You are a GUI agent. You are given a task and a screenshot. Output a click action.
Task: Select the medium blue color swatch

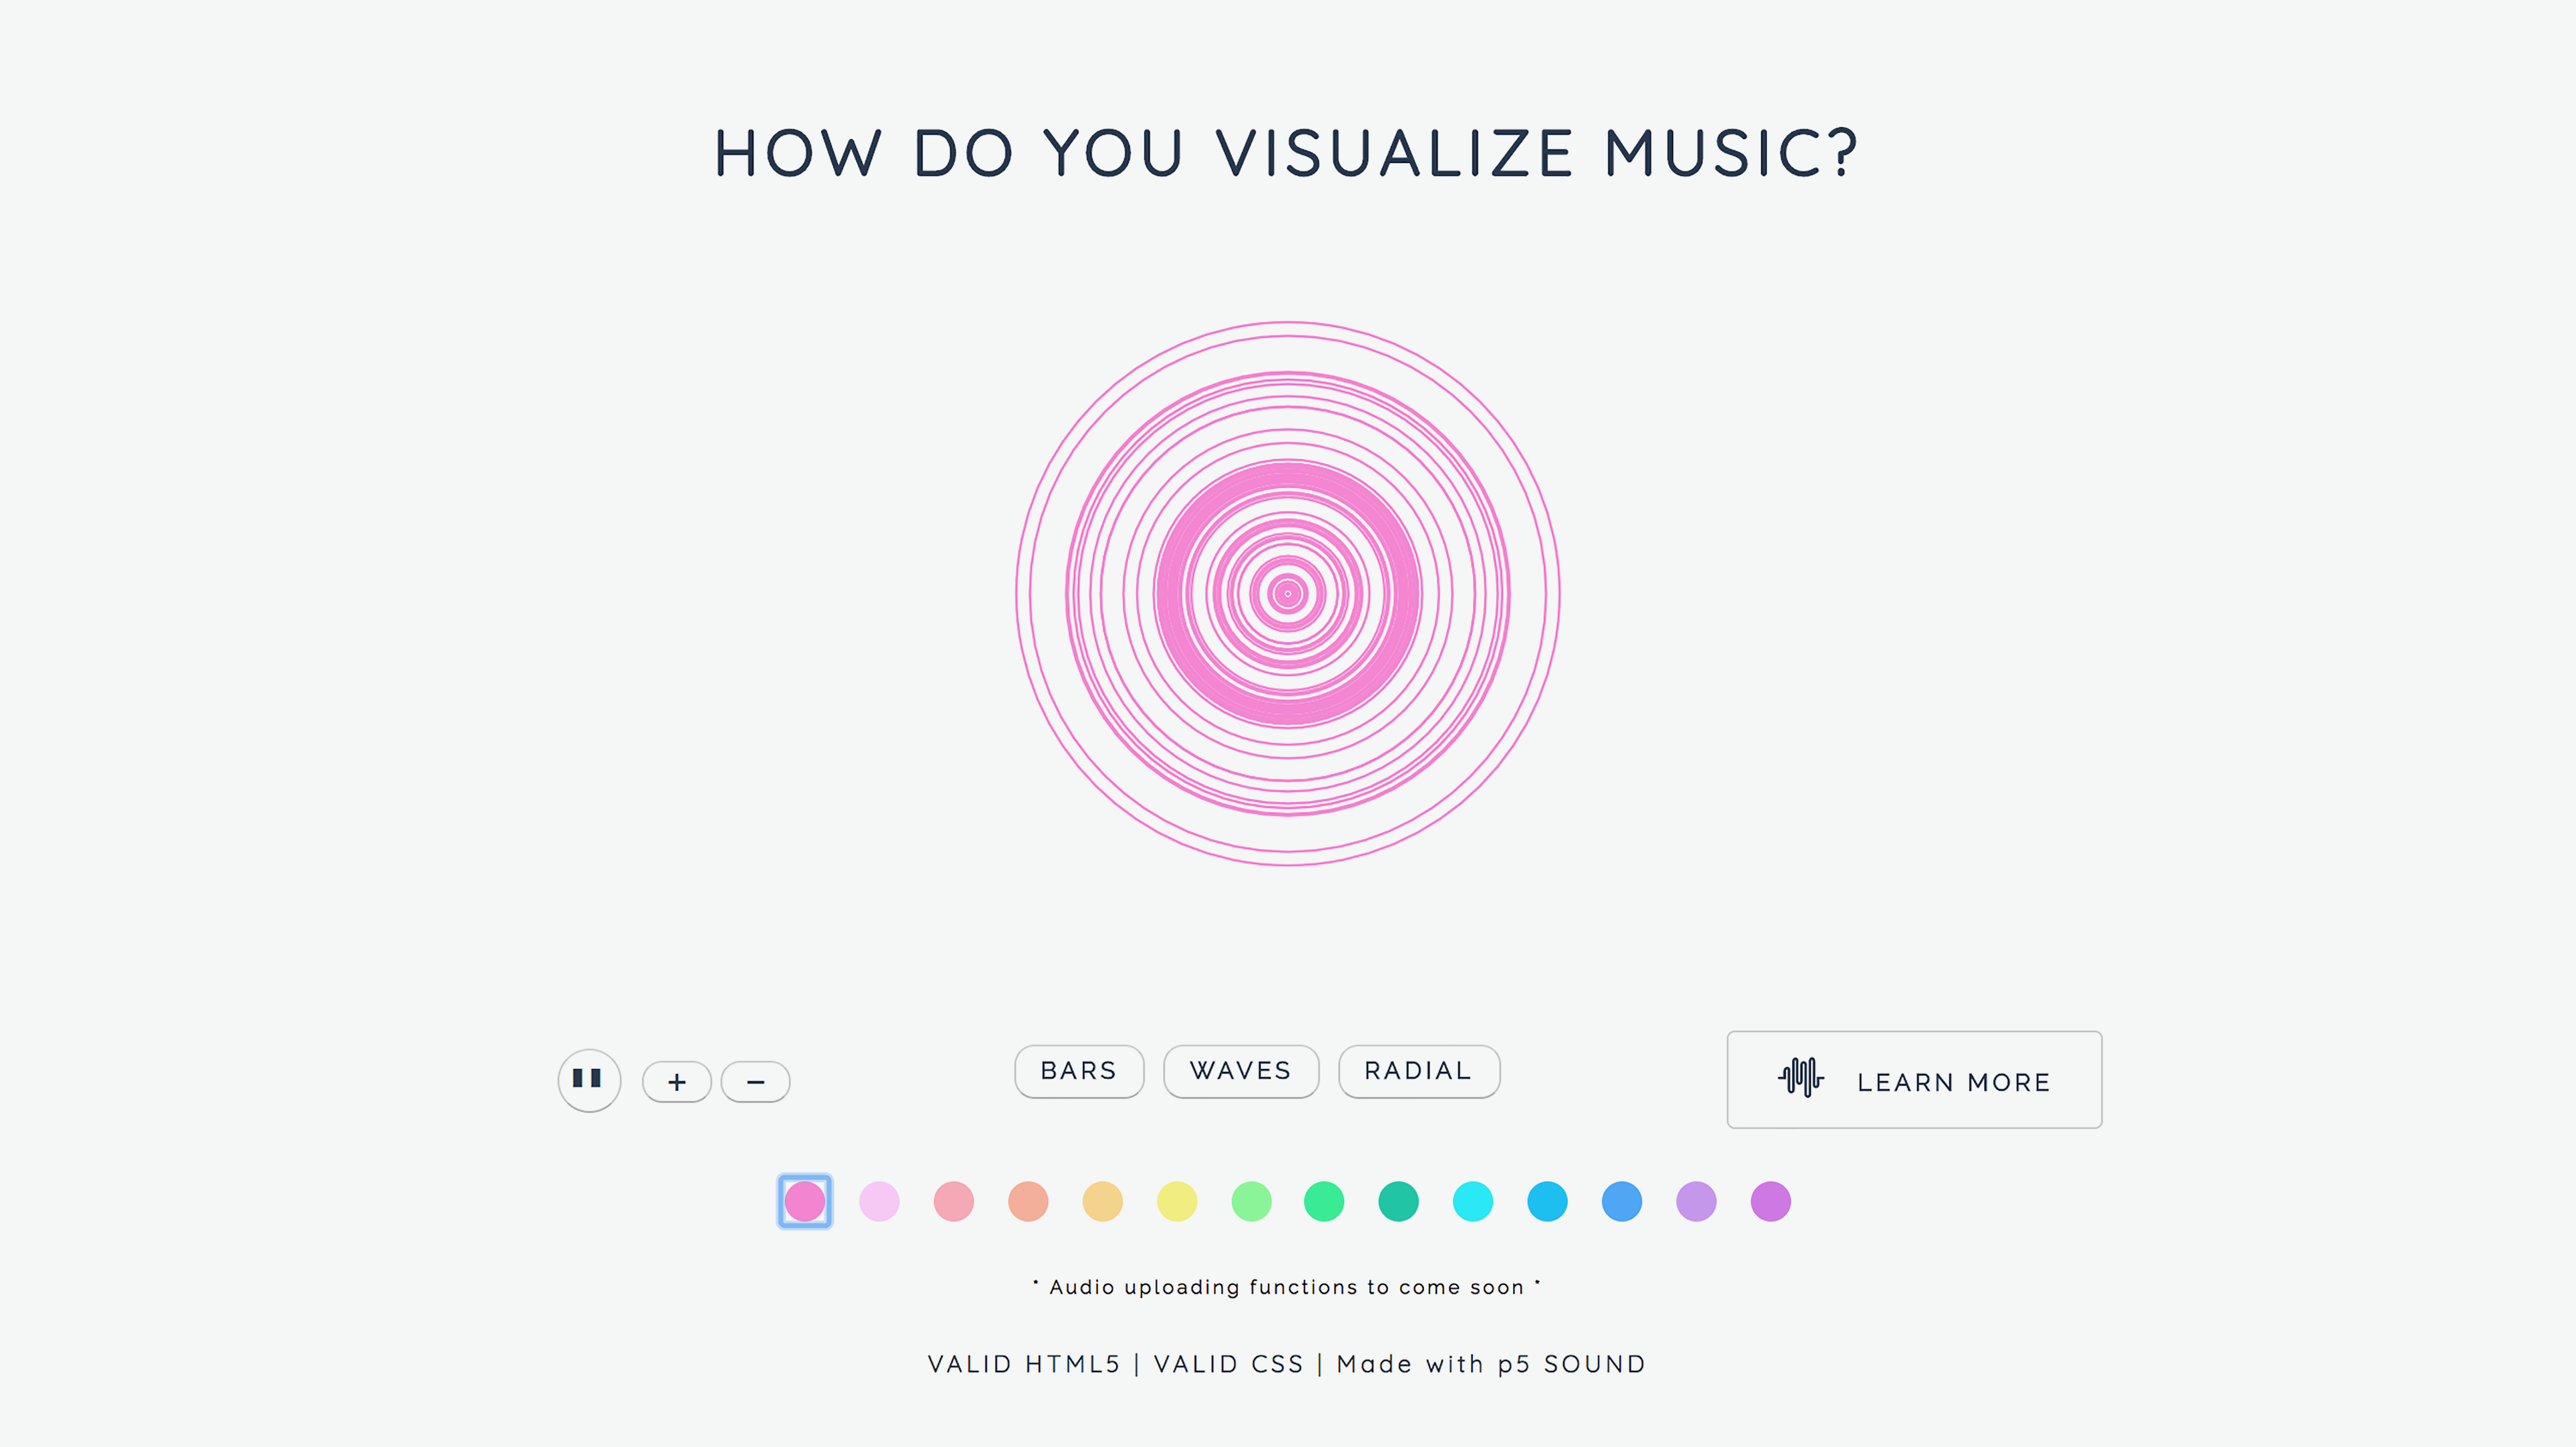[x=1622, y=1201]
